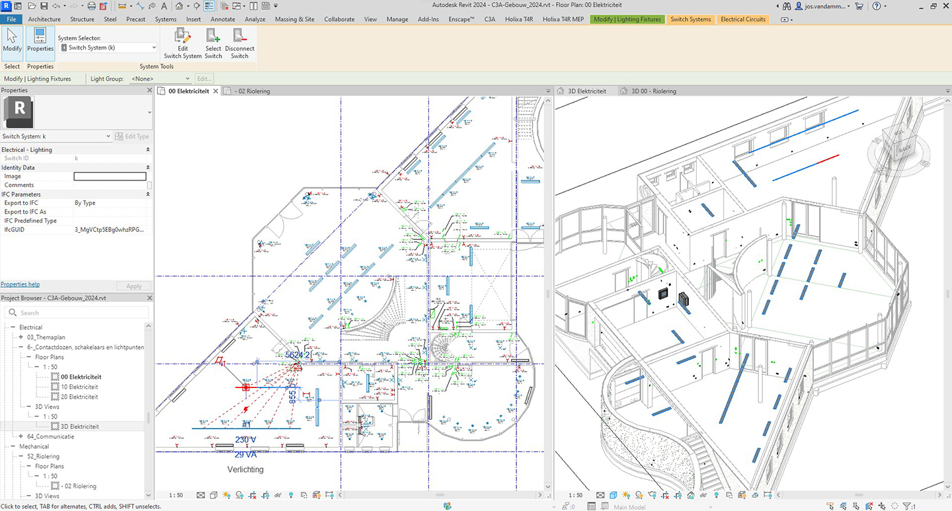Close inactive views icon
Image resolution: width=952 pixels, height=511 pixels.
pyautogui.click(x=225, y=6)
